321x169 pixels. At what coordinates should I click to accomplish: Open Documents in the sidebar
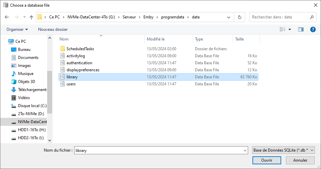tap(28, 58)
